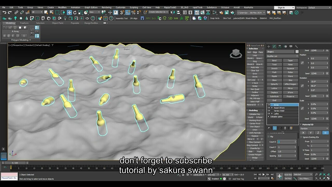Select the Select and Move tool
Viewport: 332px width, 187px height.
pos(69,12)
